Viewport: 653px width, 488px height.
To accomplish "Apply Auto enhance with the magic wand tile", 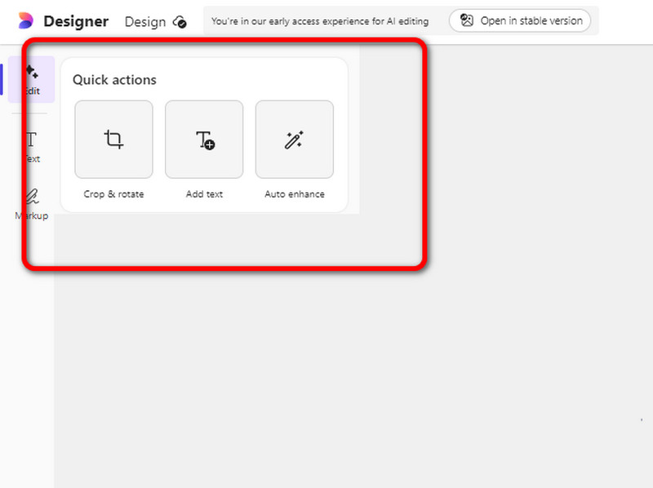I will pos(294,140).
